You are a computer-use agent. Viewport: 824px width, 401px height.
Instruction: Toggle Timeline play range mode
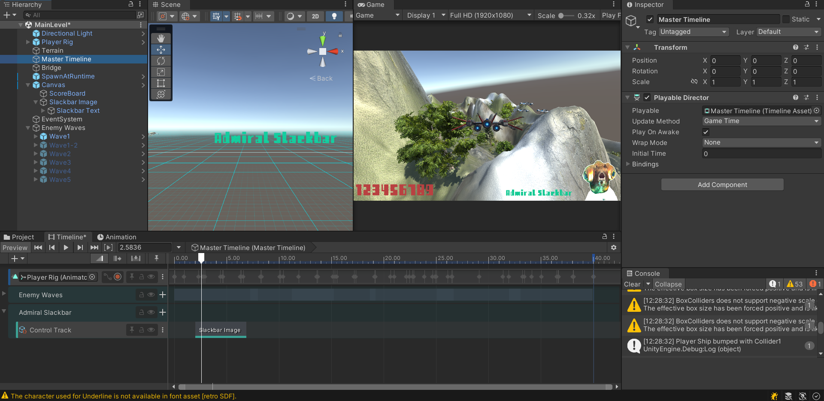(109, 247)
